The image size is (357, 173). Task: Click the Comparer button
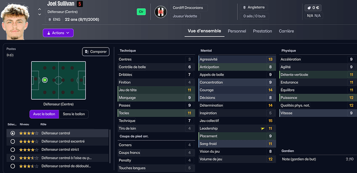[96, 51]
